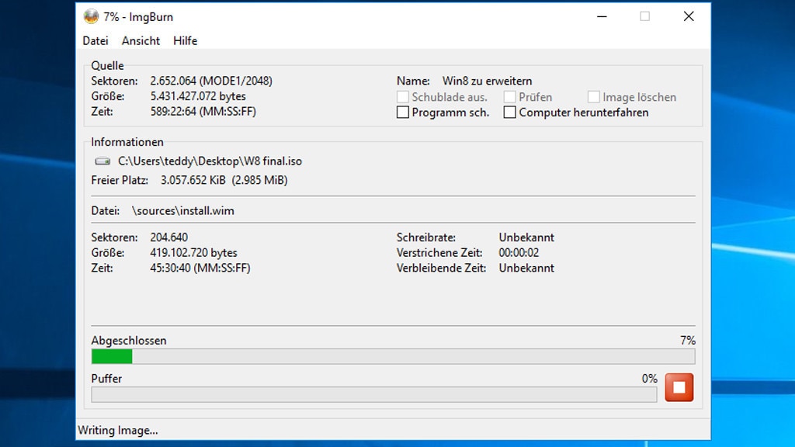Viewport: 795px width, 447px height.
Task: Click the Writing Image... status bar text
Action: coord(118,430)
